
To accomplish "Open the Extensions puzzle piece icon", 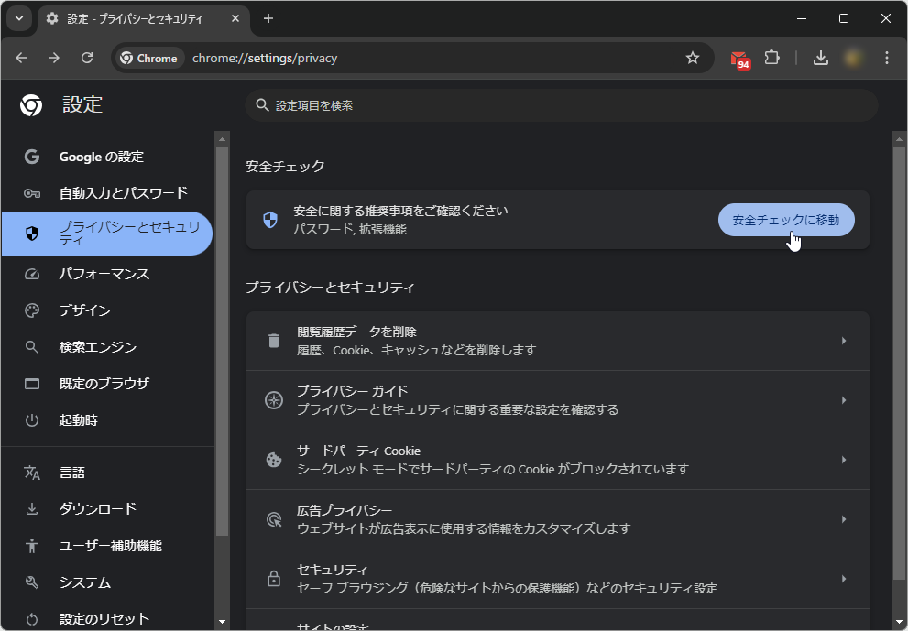I will point(772,57).
